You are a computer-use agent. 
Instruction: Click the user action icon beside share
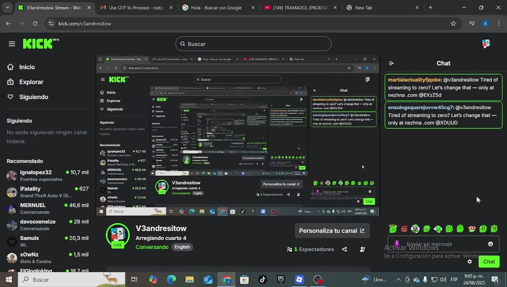362,250
